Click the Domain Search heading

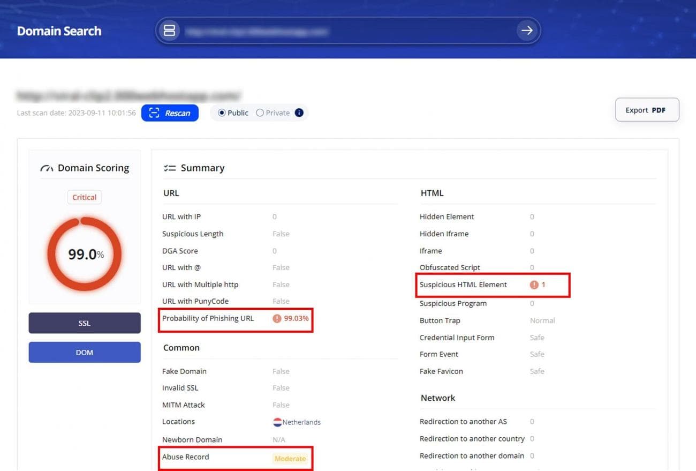(59, 31)
